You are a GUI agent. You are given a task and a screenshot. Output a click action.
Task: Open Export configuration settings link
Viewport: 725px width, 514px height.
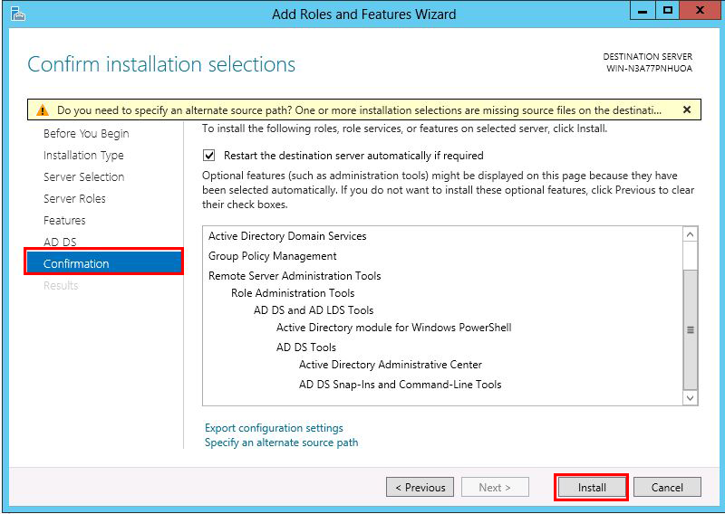tap(274, 428)
